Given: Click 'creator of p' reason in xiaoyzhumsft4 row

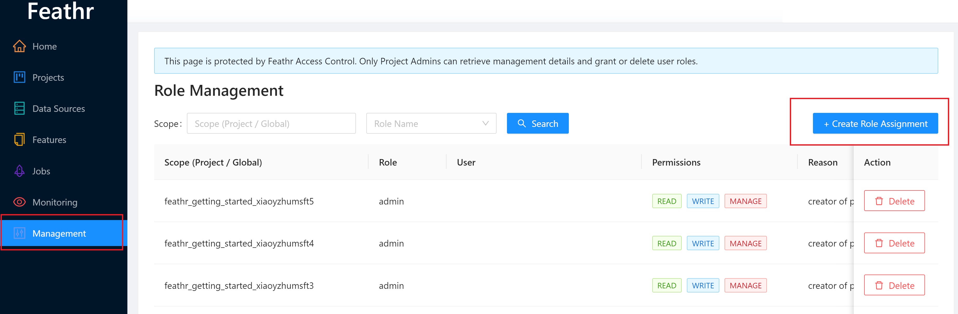Looking at the screenshot, I should (831, 243).
